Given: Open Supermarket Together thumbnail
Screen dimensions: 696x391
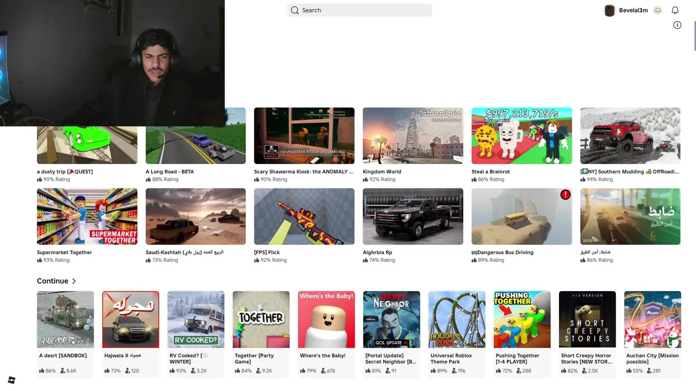Looking at the screenshot, I should (x=87, y=217).
